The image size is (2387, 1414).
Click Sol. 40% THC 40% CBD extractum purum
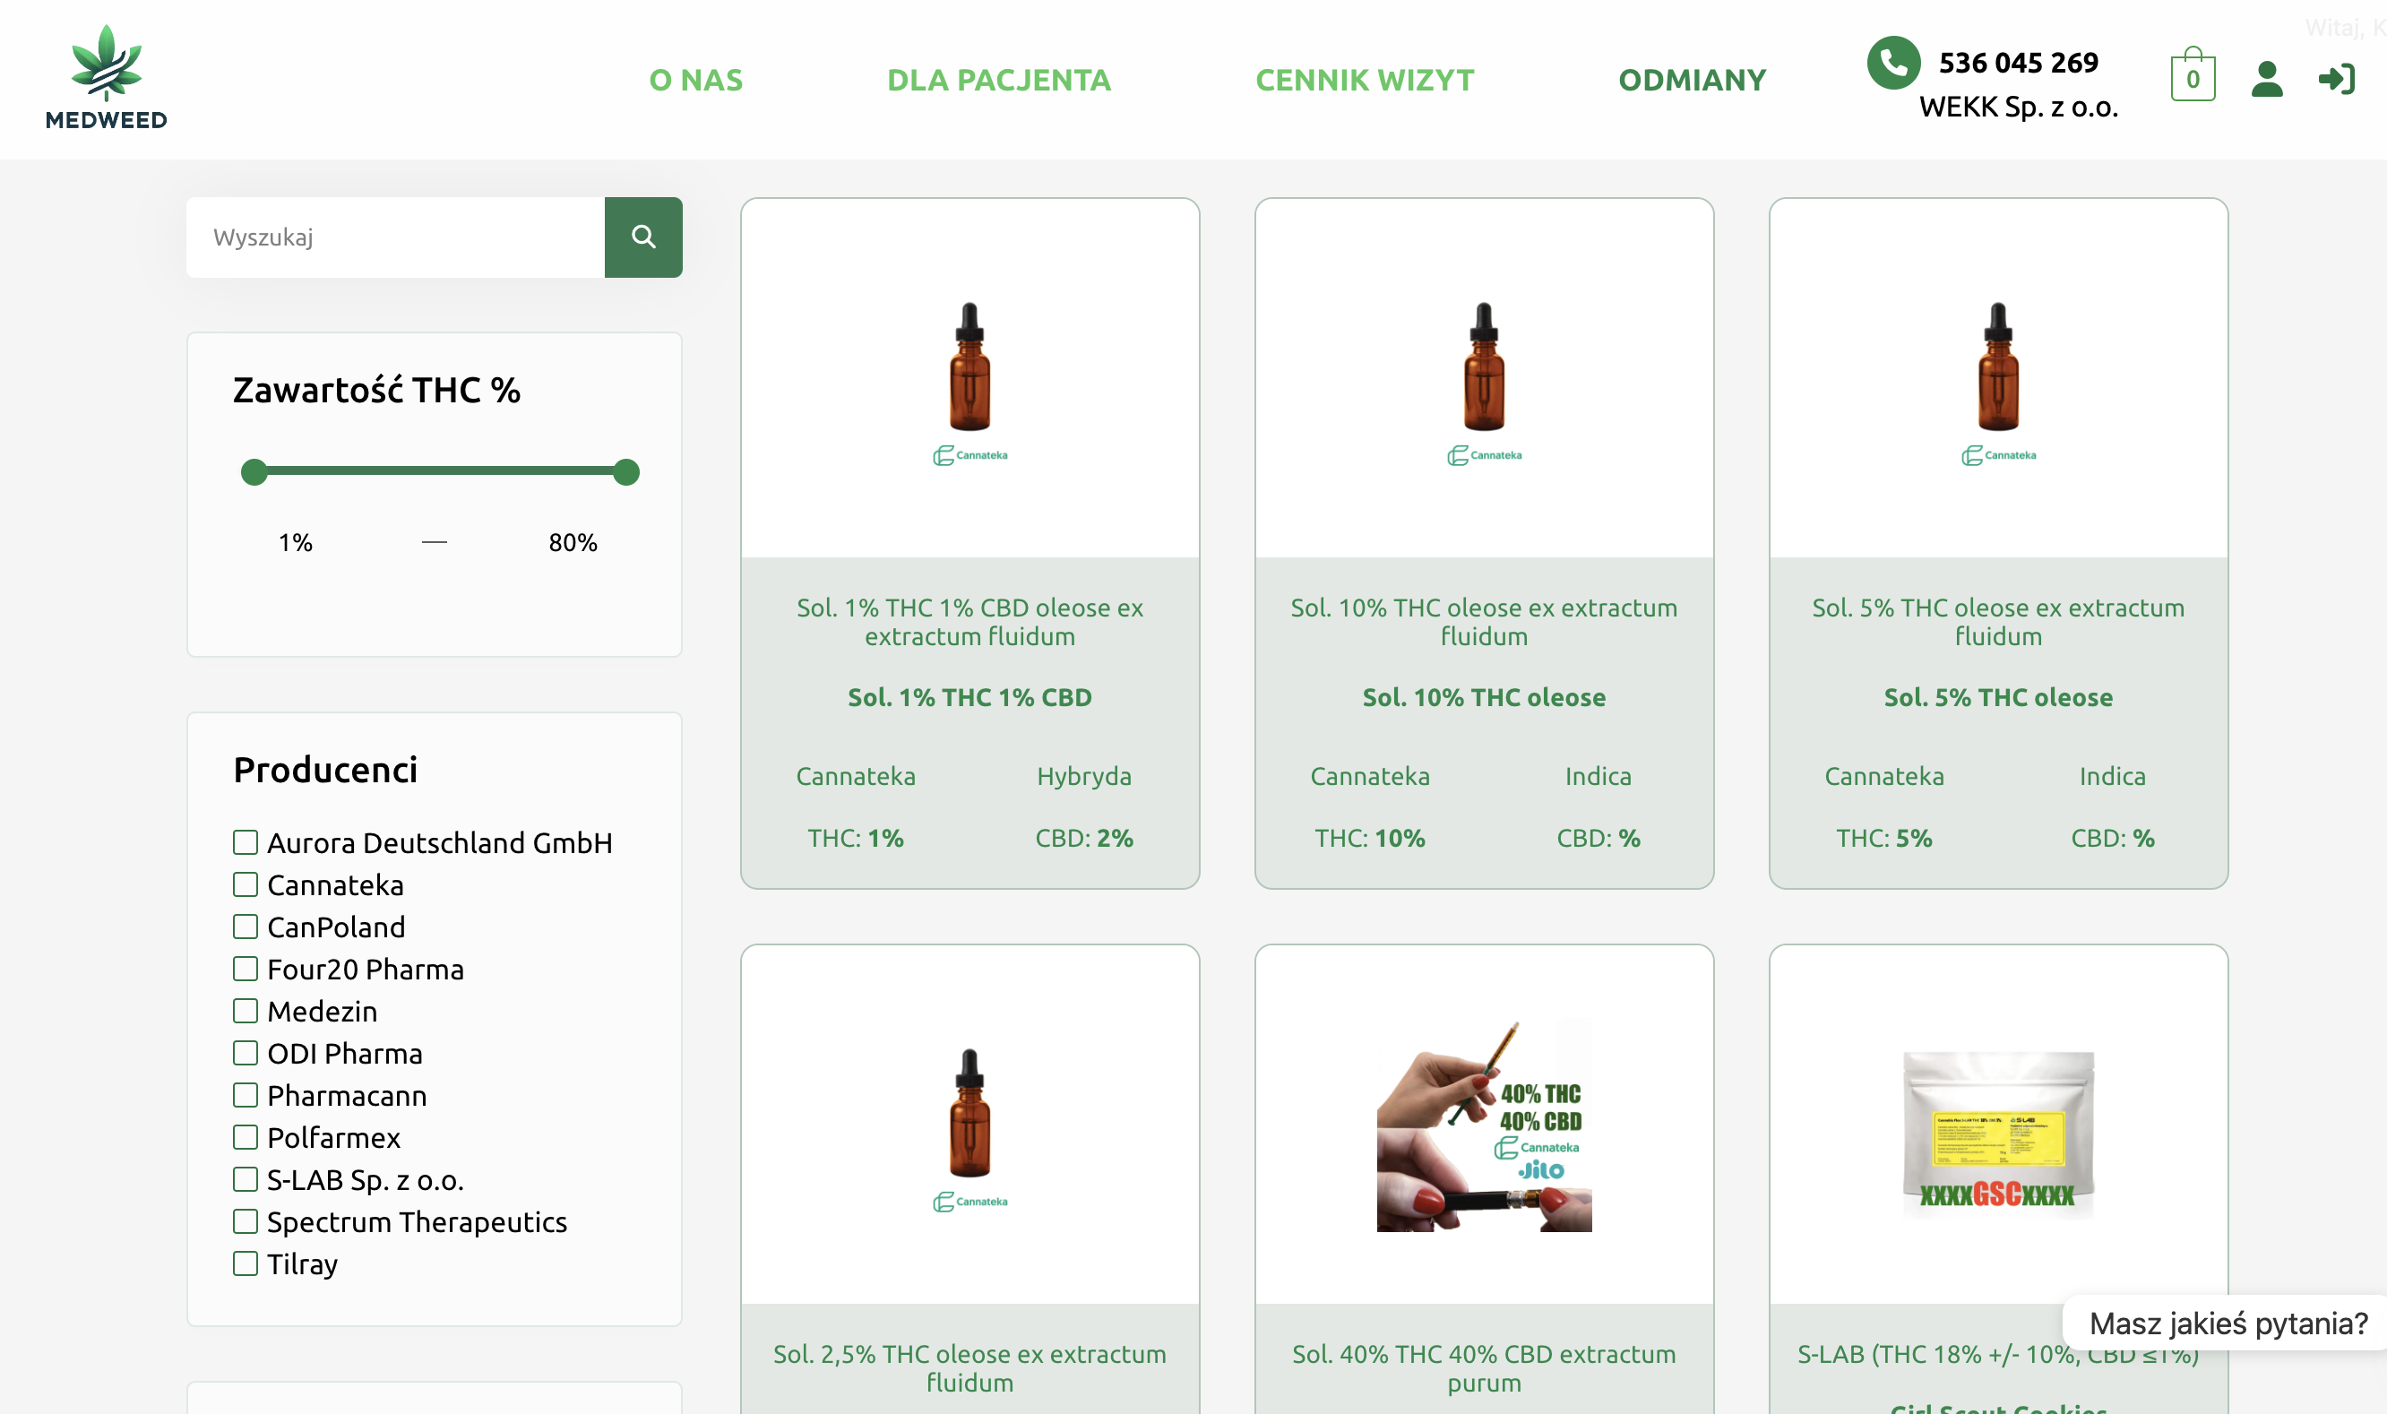pos(1484,1368)
